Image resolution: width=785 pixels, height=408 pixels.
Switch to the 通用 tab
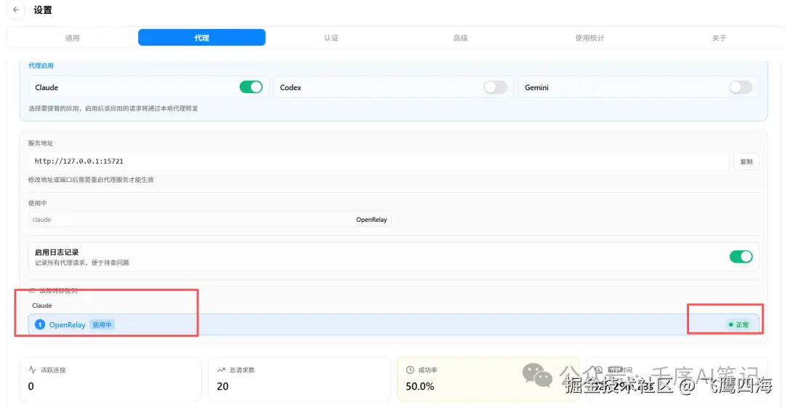click(72, 38)
